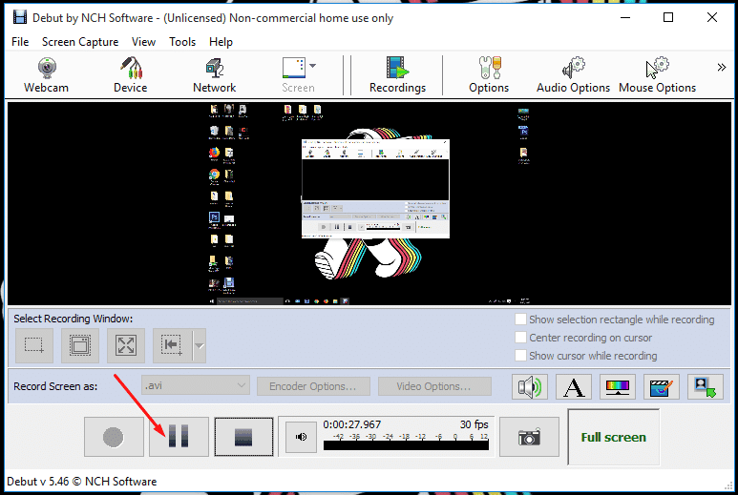Select Device as capture source
The image size is (738, 495).
click(x=131, y=75)
